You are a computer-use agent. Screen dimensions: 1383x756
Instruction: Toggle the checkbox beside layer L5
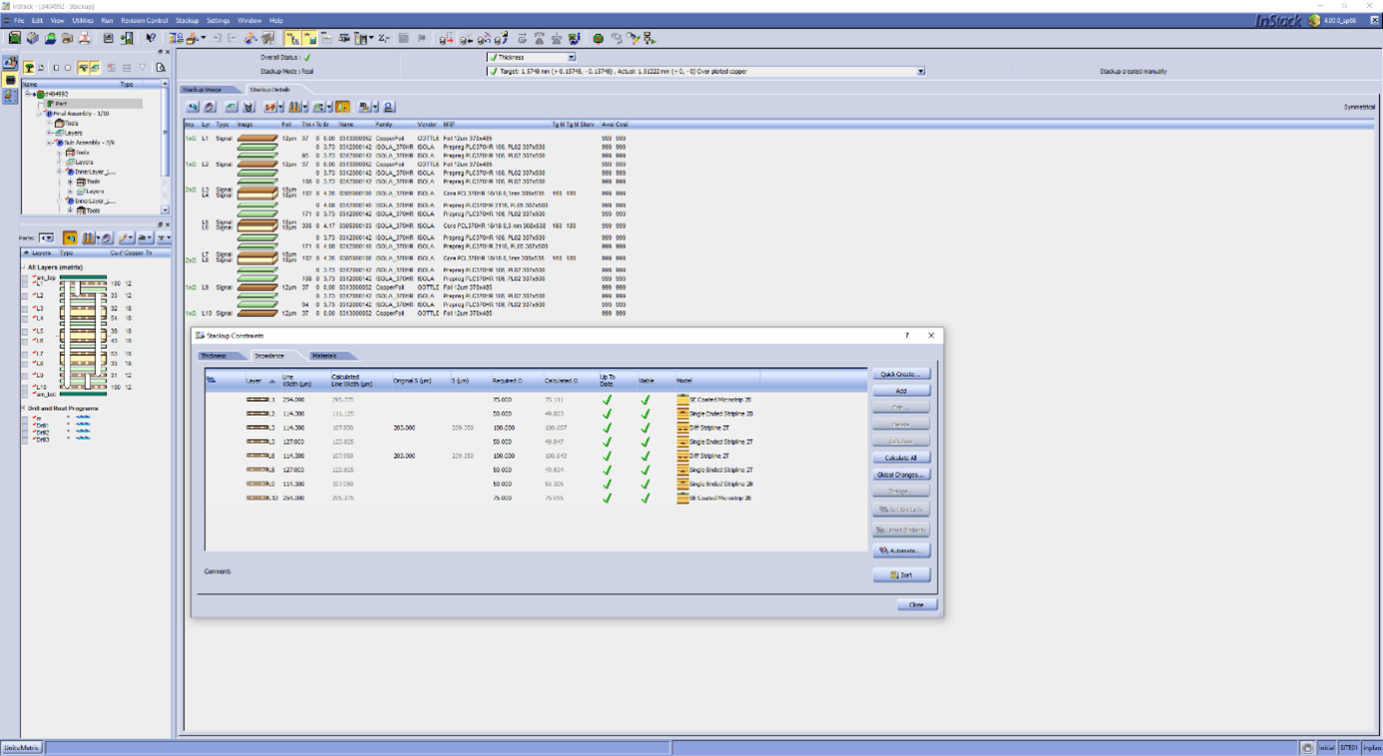[25, 331]
